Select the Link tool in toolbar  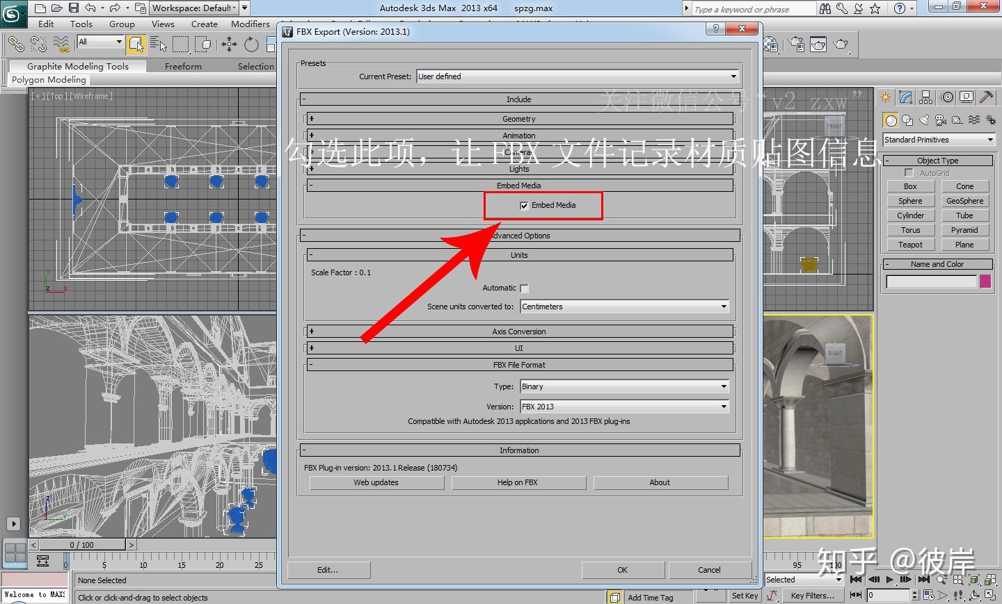point(15,44)
